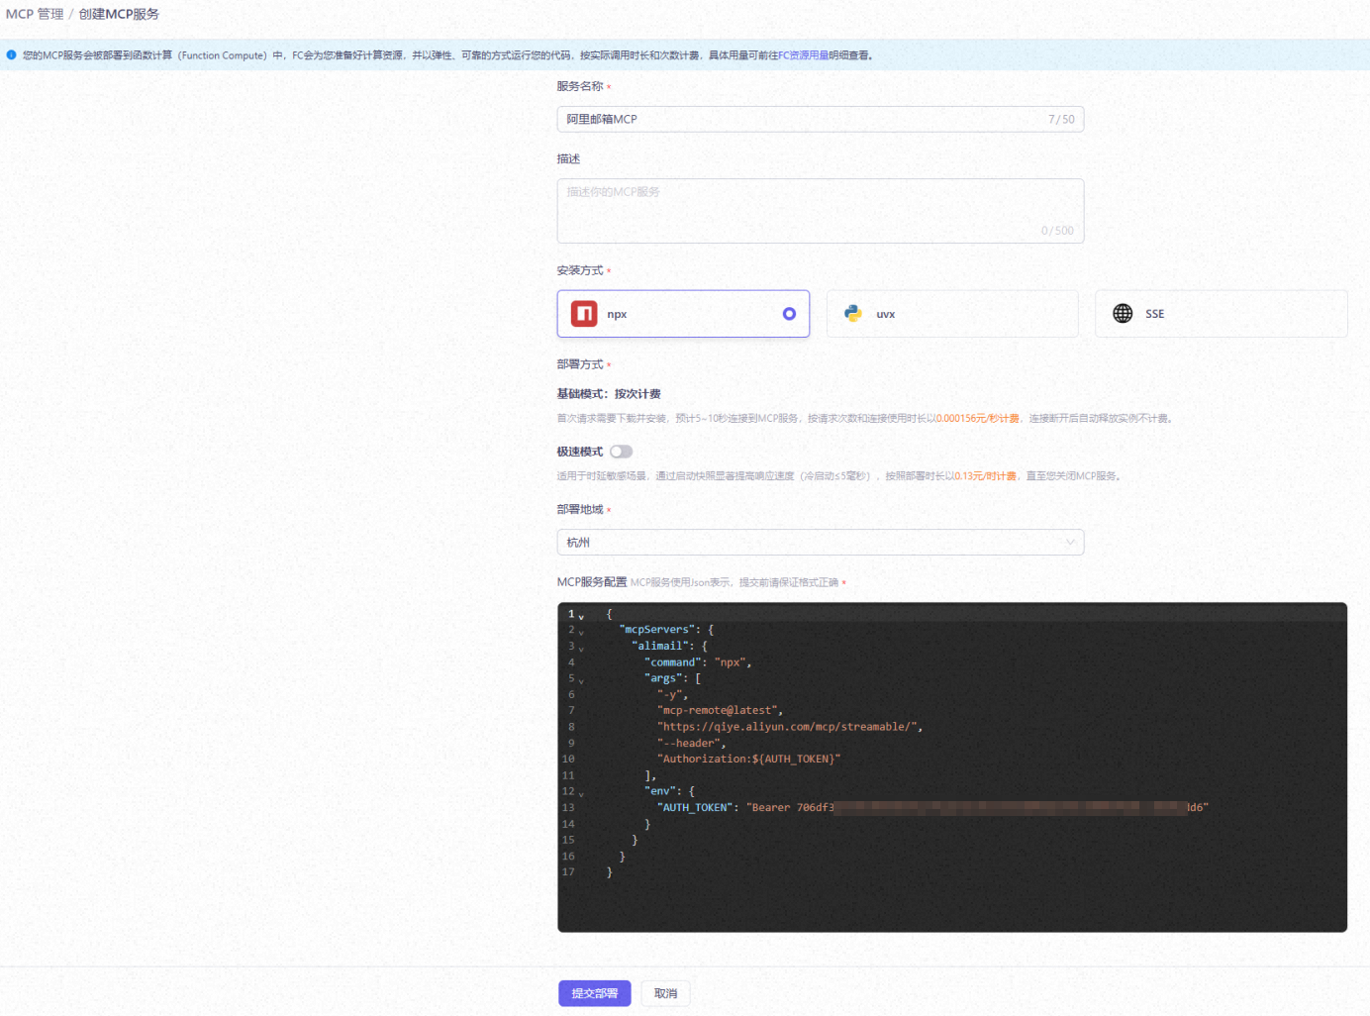
Task: Click the MCP 管理 breadcrumb
Action: pyautogui.click(x=35, y=14)
